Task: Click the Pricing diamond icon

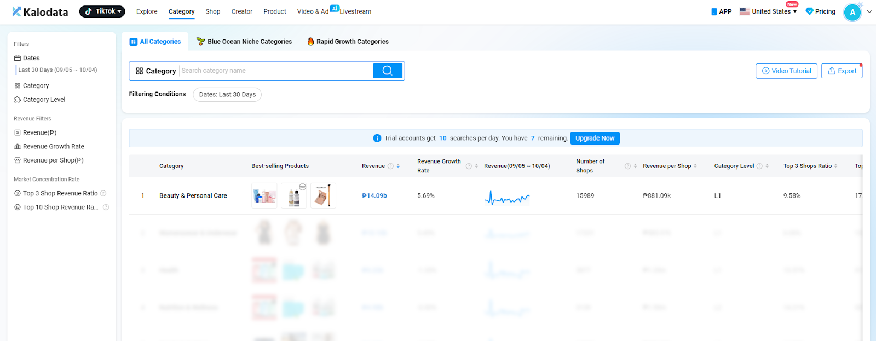Action: click(x=809, y=11)
